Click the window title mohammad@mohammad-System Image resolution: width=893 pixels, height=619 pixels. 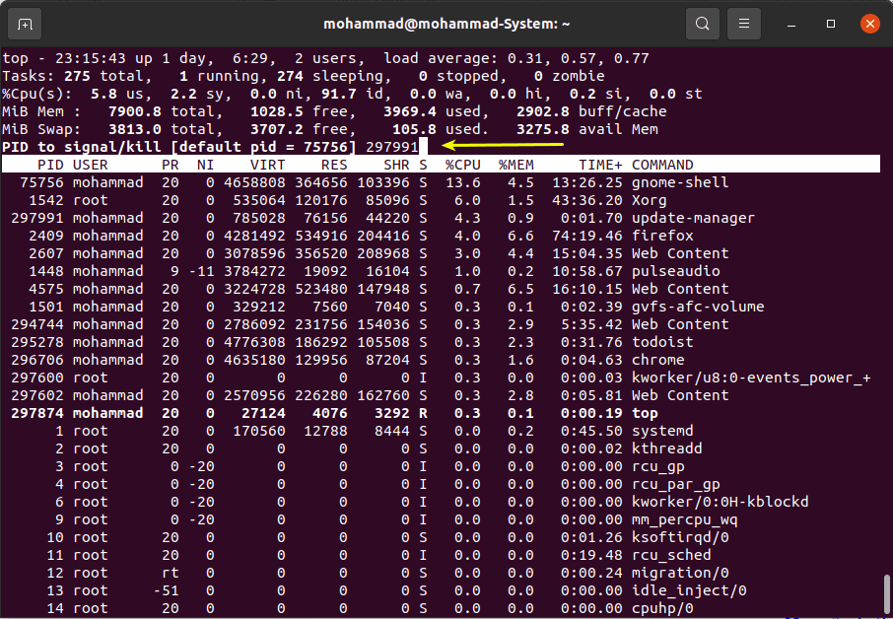[446, 23]
